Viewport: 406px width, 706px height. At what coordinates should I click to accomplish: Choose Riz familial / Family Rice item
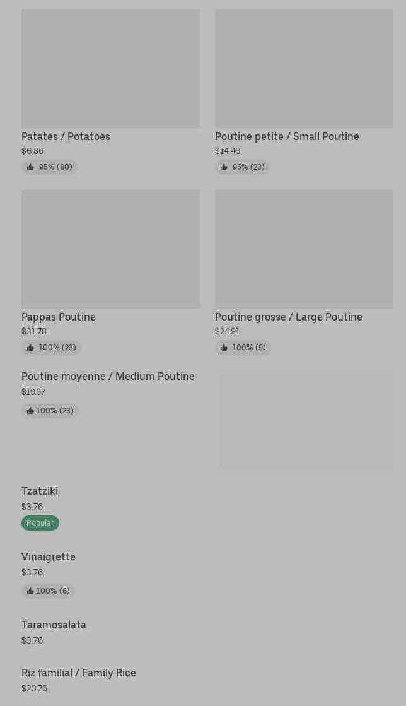pos(79,673)
